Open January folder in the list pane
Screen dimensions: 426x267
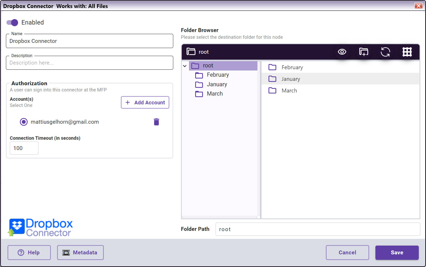pos(341,79)
